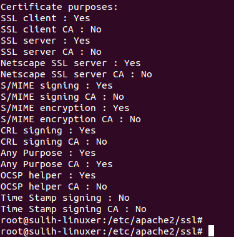234x237 pixels.
Task: Click the 'Any Purpose CA : Yes' line
Action: pyautogui.click(x=57, y=164)
